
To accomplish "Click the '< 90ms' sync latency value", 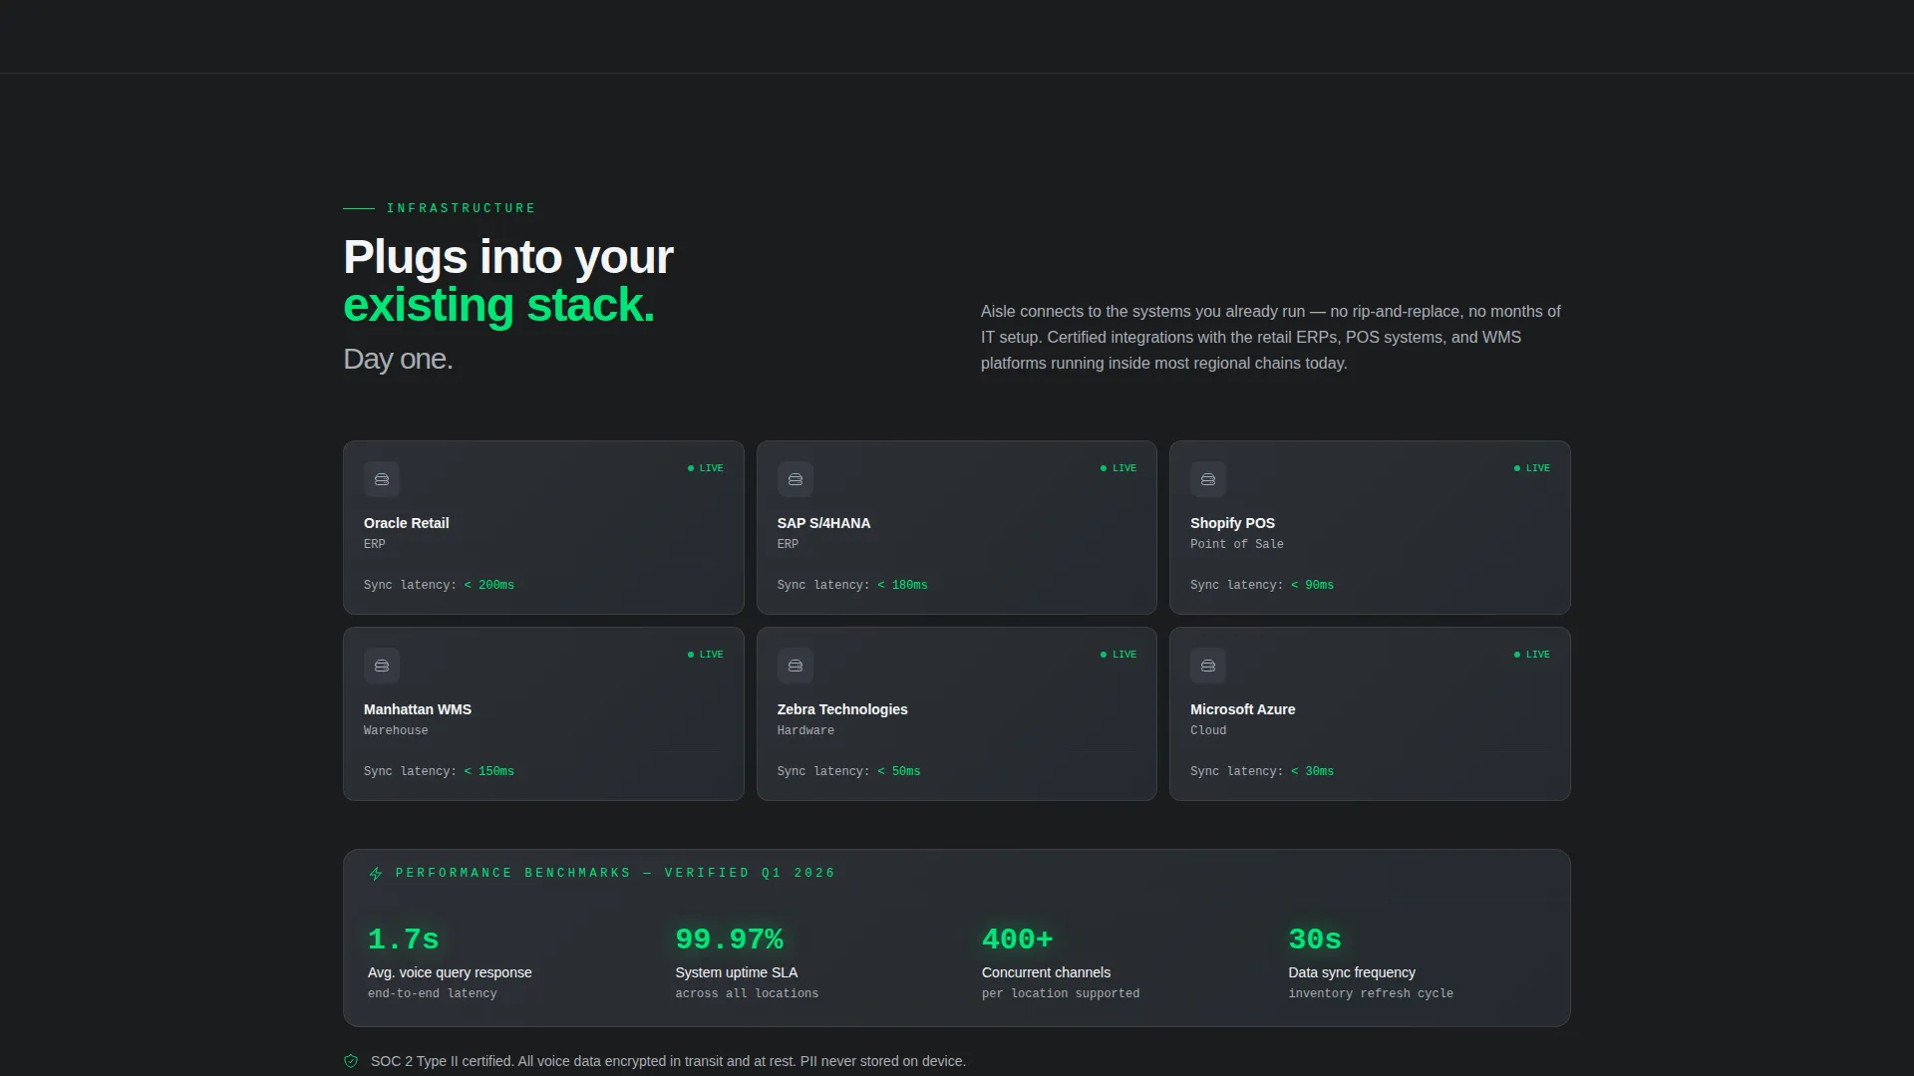I will [x=1312, y=585].
